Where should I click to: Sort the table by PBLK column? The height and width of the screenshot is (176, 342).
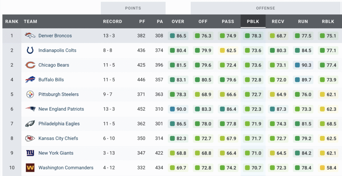pyautogui.click(x=253, y=21)
